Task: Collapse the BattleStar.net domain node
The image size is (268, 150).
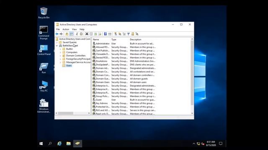Action: point(57,45)
